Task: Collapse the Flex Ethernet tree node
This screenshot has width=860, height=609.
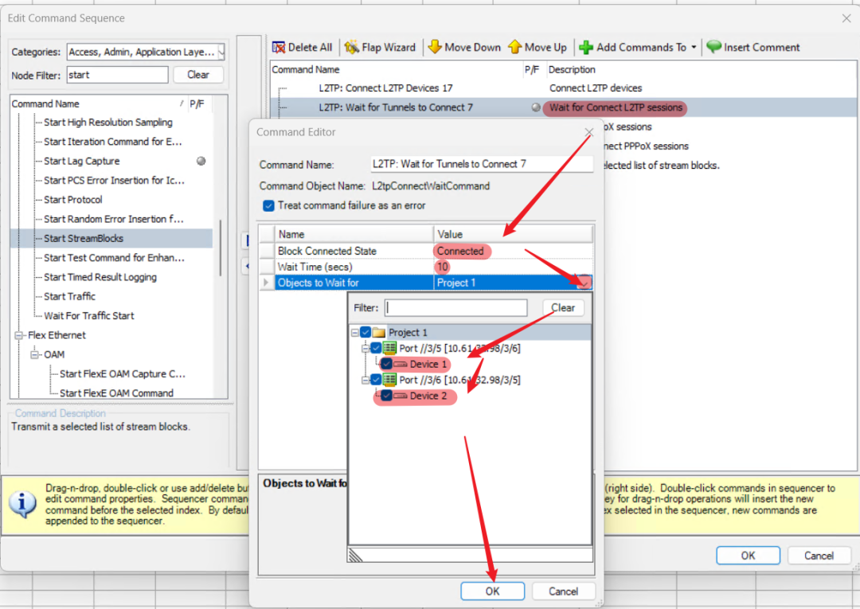Action: point(18,335)
